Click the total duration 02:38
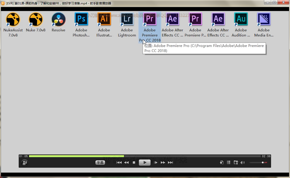Viewport: 290px width, 178px height. (266, 156)
